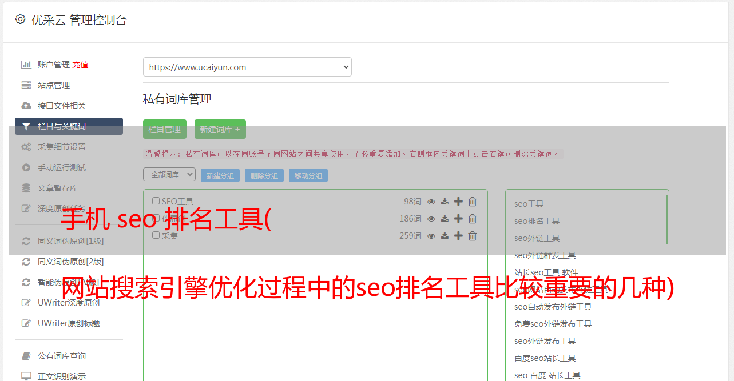Screen dimensions: 734x381
Task: Select keyword seo 百度 站长工具
Action: click(547, 375)
